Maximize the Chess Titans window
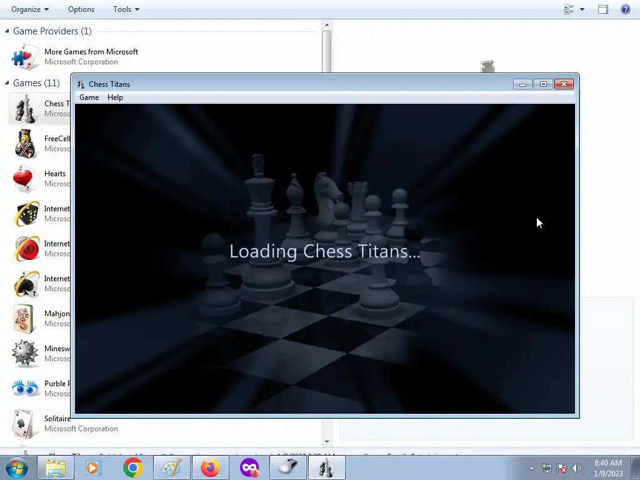This screenshot has height=480, width=640. (543, 84)
